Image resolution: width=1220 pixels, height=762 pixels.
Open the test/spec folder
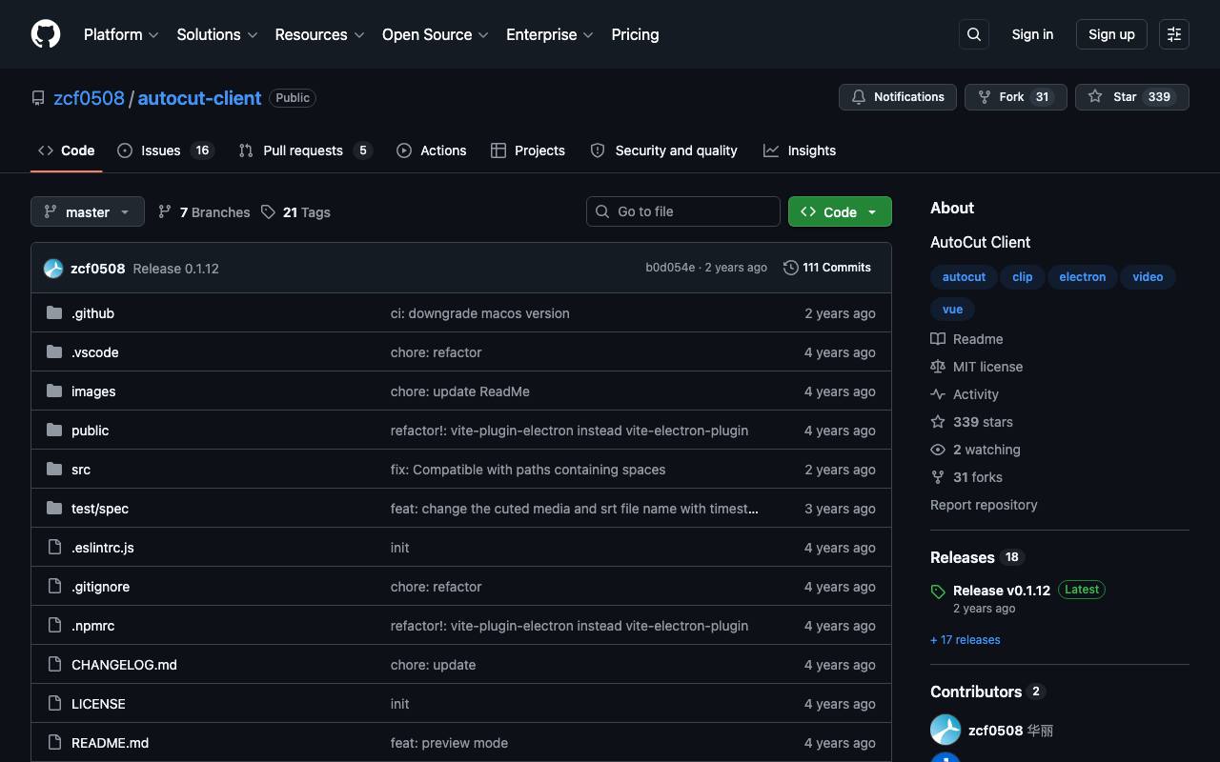click(x=100, y=509)
